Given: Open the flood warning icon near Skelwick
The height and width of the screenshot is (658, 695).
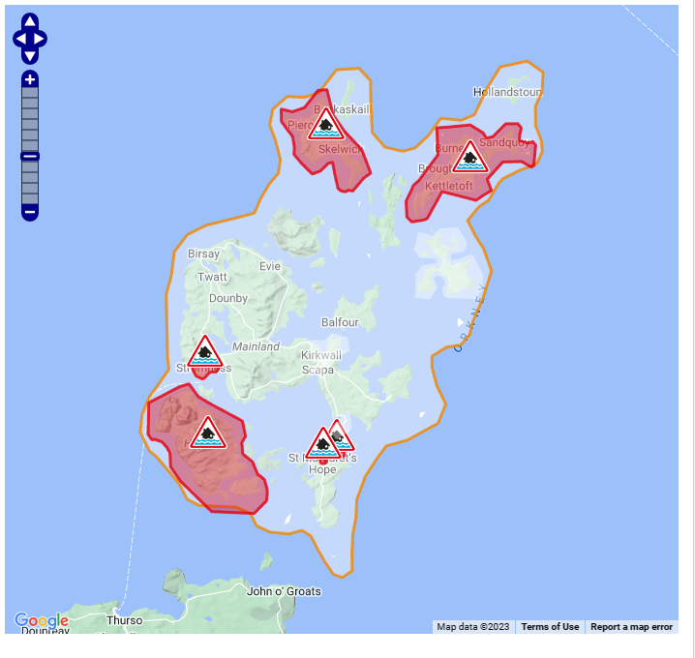Looking at the screenshot, I should 327,125.
